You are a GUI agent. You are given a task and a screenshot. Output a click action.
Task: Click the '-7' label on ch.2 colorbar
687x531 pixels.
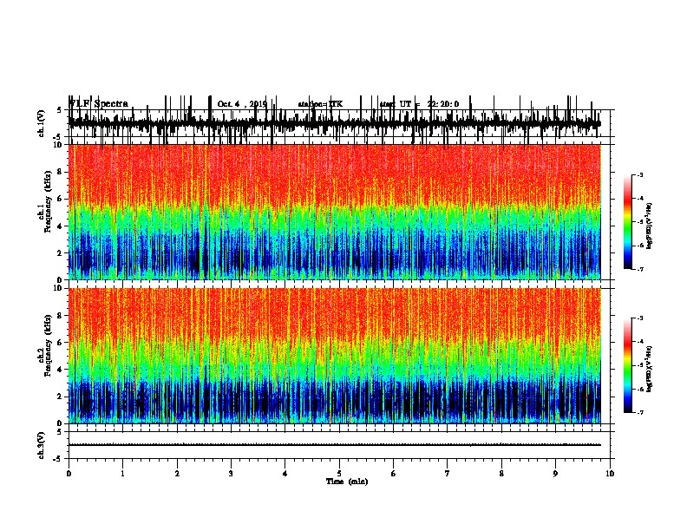click(x=639, y=412)
